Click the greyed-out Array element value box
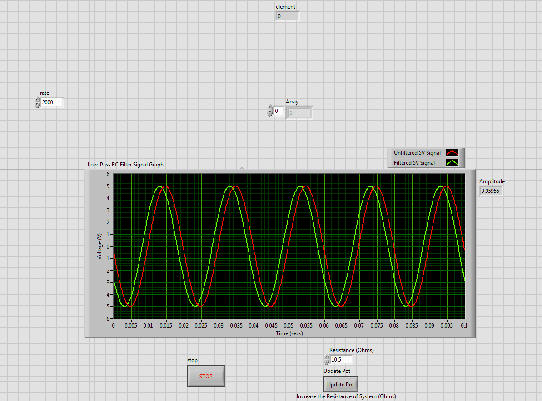The height and width of the screenshot is (401, 542). point(299,113)
